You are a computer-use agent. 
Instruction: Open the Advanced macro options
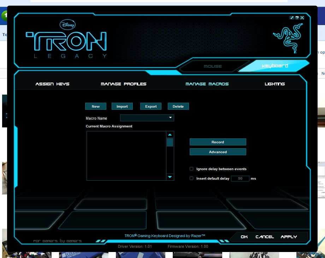pyautogui.click(x=218, y=152)
